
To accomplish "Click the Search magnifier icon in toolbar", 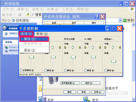I will click(x=33, y=14).
